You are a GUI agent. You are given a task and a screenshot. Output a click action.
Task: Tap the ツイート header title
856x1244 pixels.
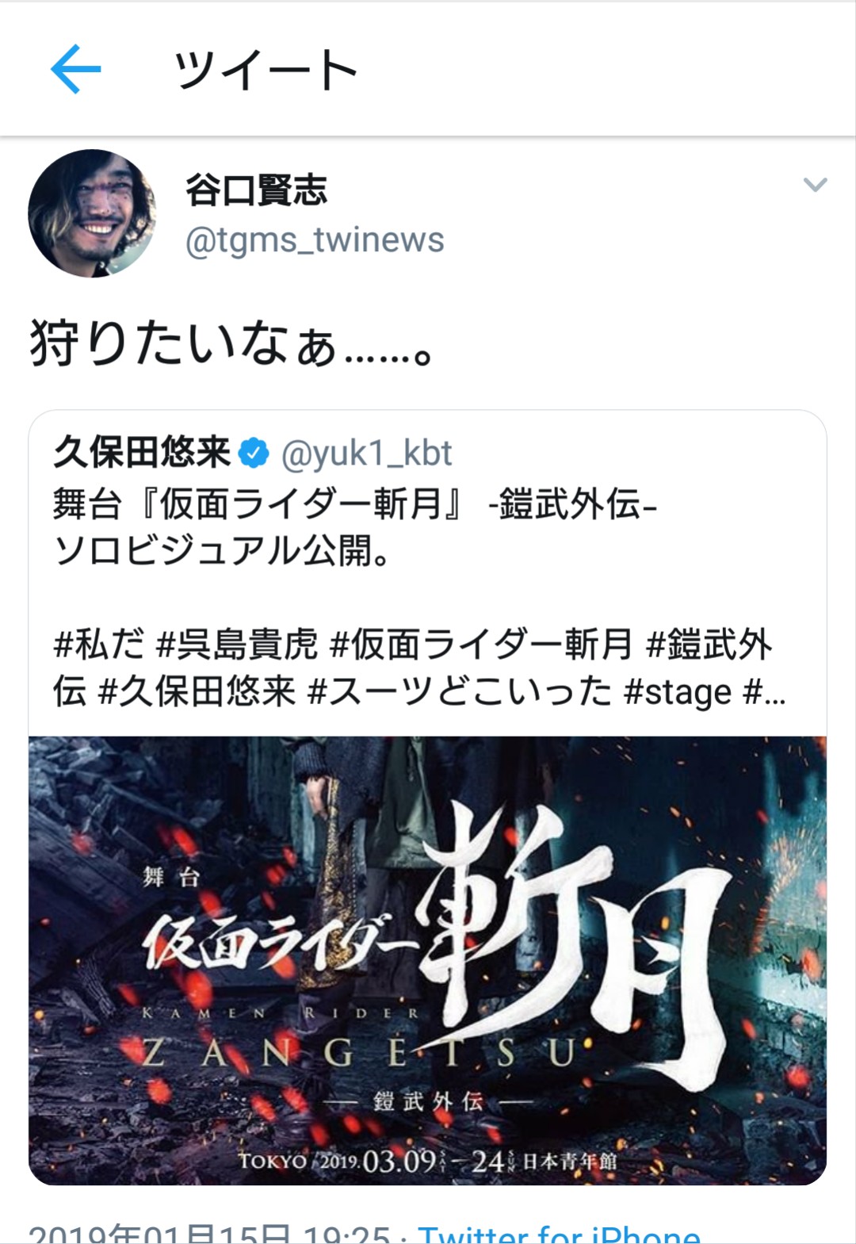coord(266,69)
